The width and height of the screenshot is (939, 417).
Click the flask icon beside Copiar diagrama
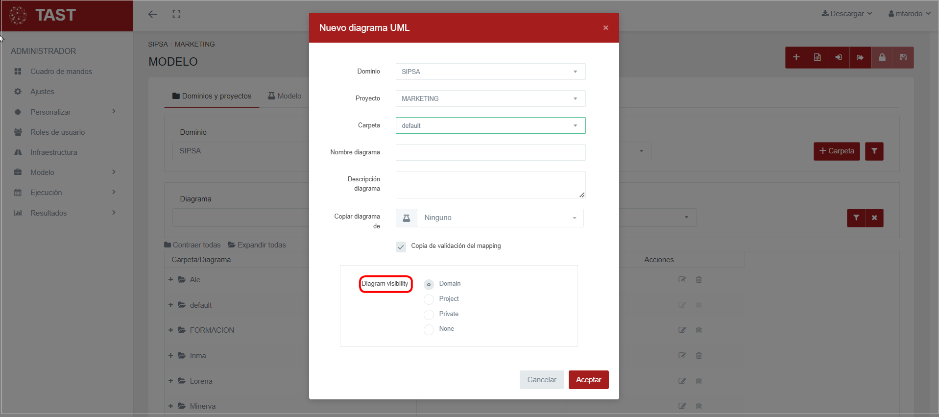pyautogui.click(x=406, y=218)
